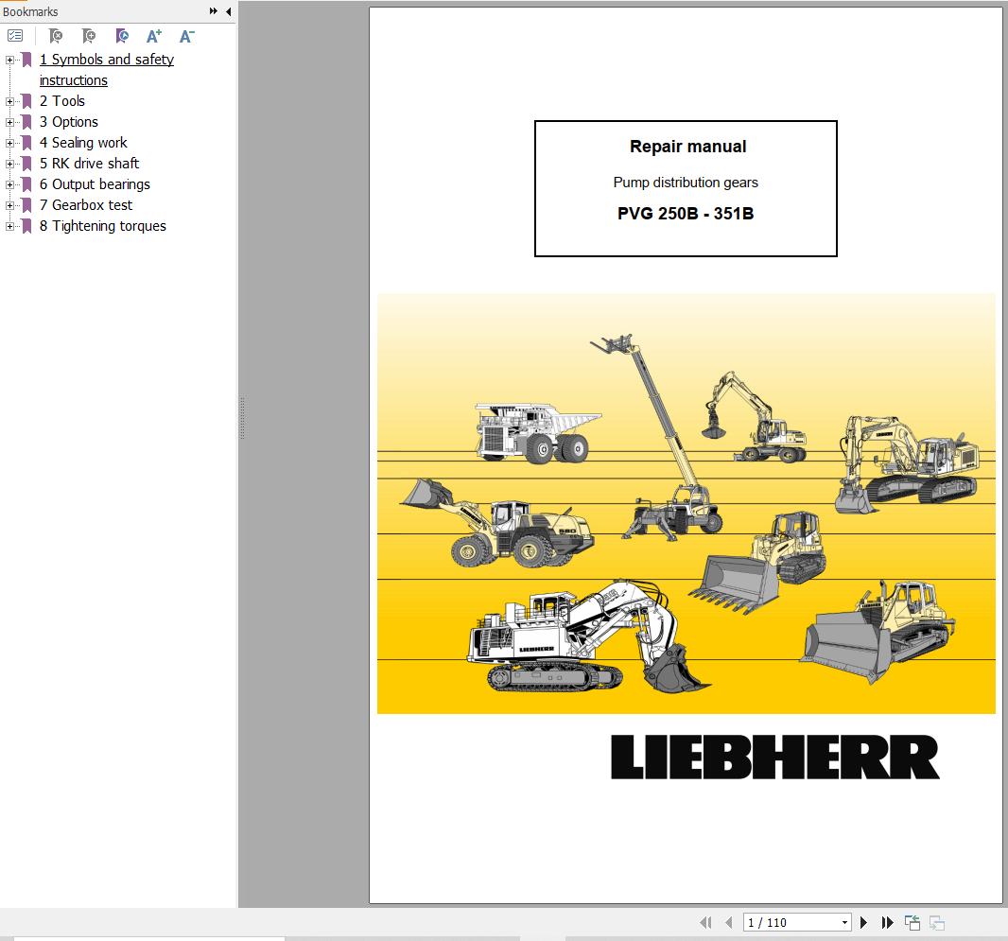Click the LIEBHERR logo on the page

[774, 758]
